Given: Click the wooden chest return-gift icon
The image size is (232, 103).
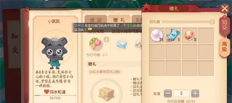Looking at the screenshot, I should (x=106, y=94).
